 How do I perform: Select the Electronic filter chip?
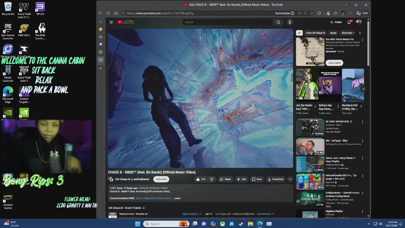348,33
